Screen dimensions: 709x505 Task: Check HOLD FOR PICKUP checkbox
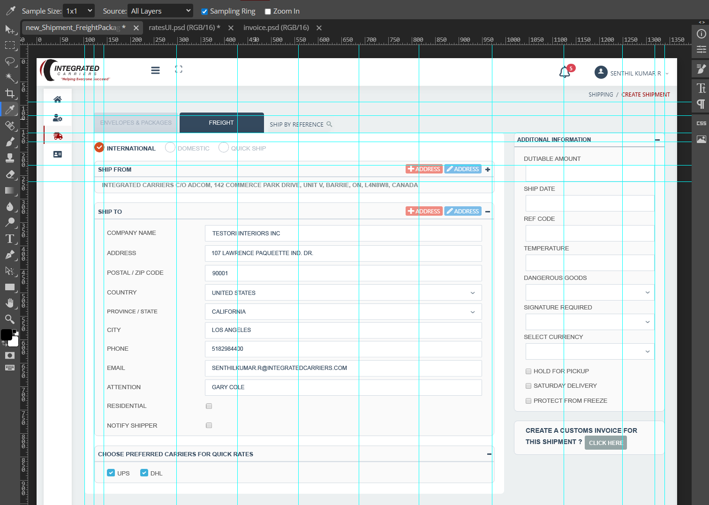pos(528,371)
